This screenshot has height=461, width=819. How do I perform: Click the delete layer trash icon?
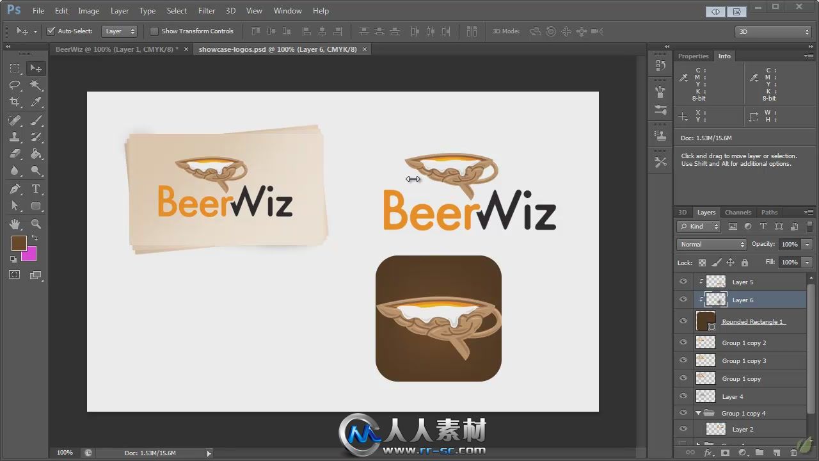point(793,453)
